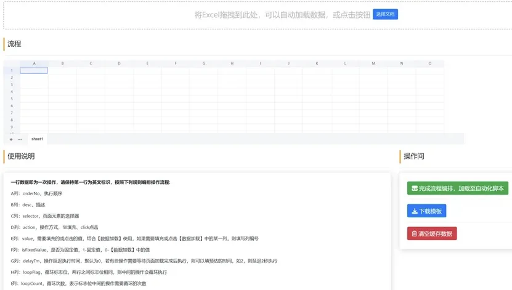512x290 pixels.
Task: Select row 8 header
Action: tap(12, 120)
